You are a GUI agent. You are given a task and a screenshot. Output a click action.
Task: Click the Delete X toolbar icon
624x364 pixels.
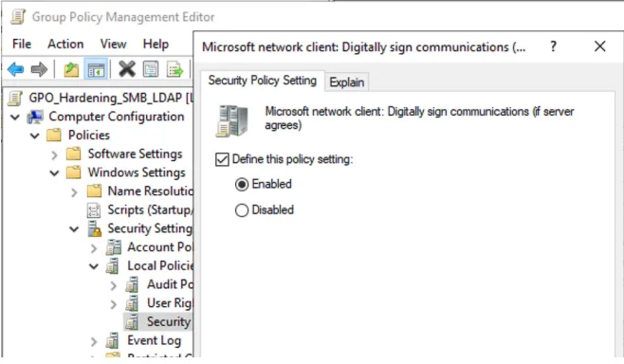127,69
